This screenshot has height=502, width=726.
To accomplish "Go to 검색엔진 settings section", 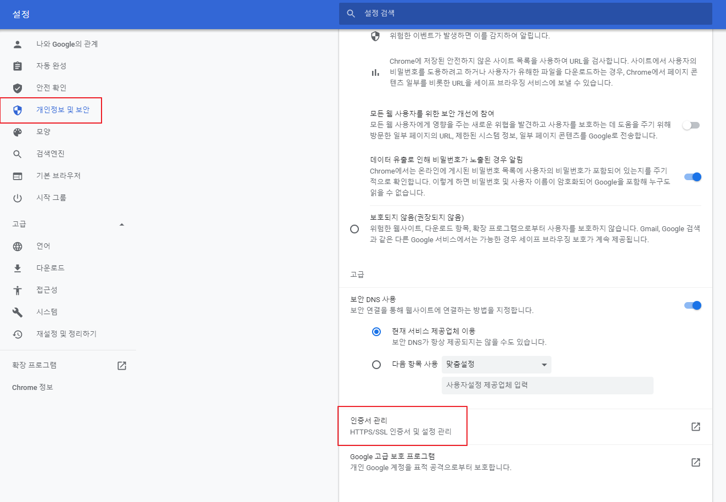I will coord(50,154).
